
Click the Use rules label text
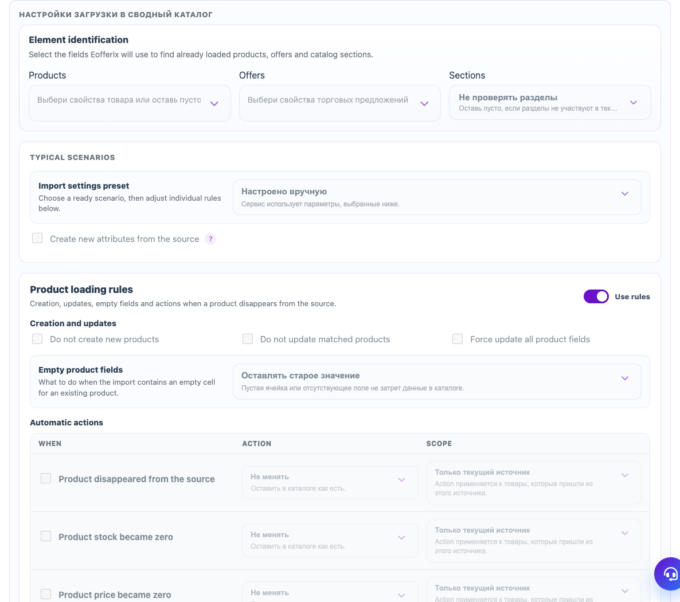tap(632, 296)
